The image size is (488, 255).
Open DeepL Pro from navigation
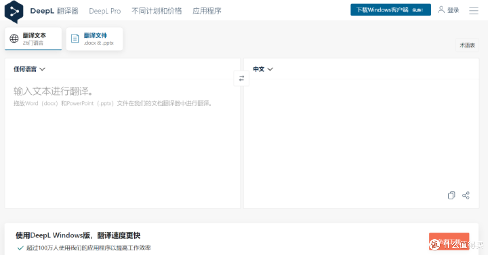pyautogui.click(x=105, y=11)
